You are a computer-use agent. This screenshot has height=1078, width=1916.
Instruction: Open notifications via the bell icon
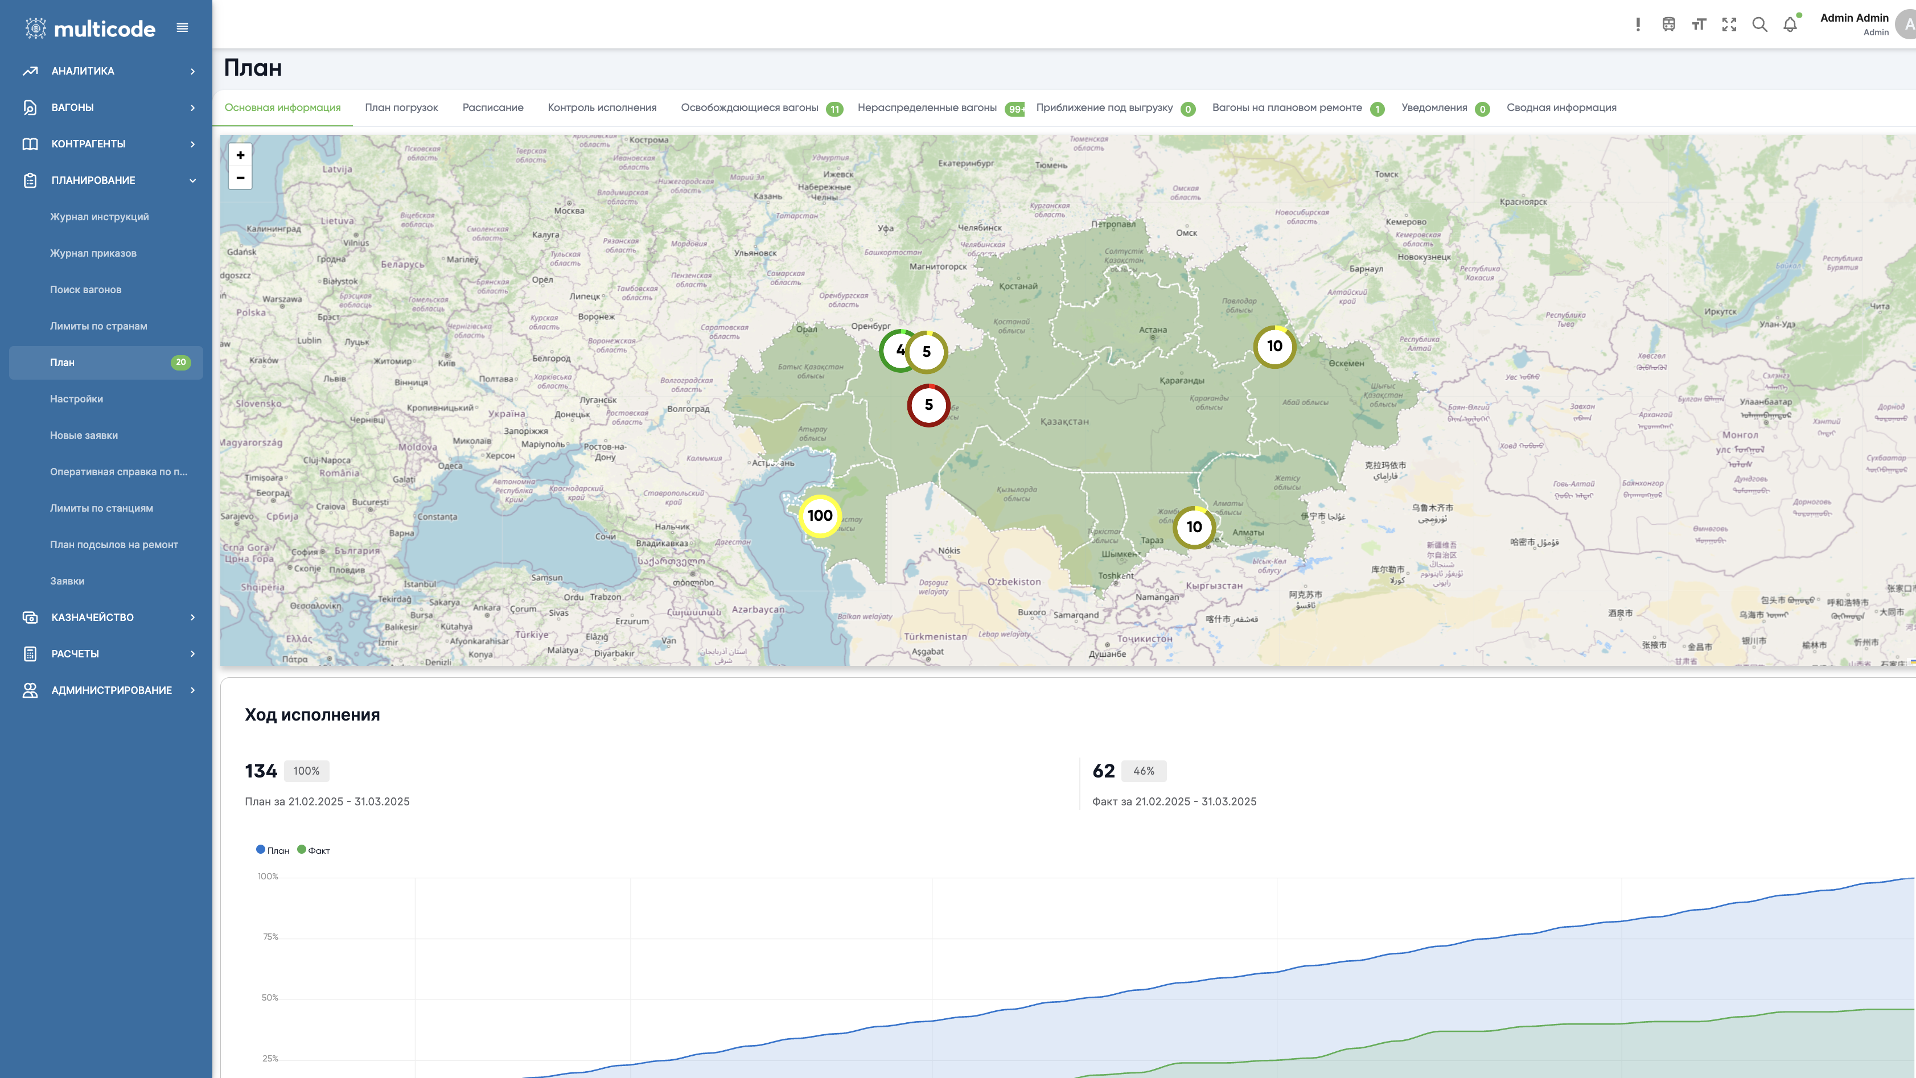(x=1790, y=24)
